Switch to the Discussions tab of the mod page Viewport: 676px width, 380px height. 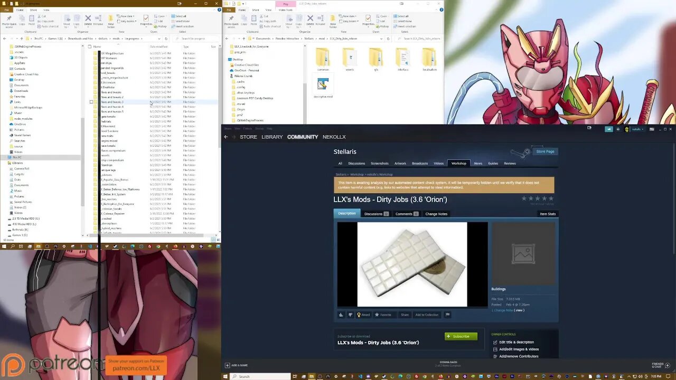click(x=376, y=214)
